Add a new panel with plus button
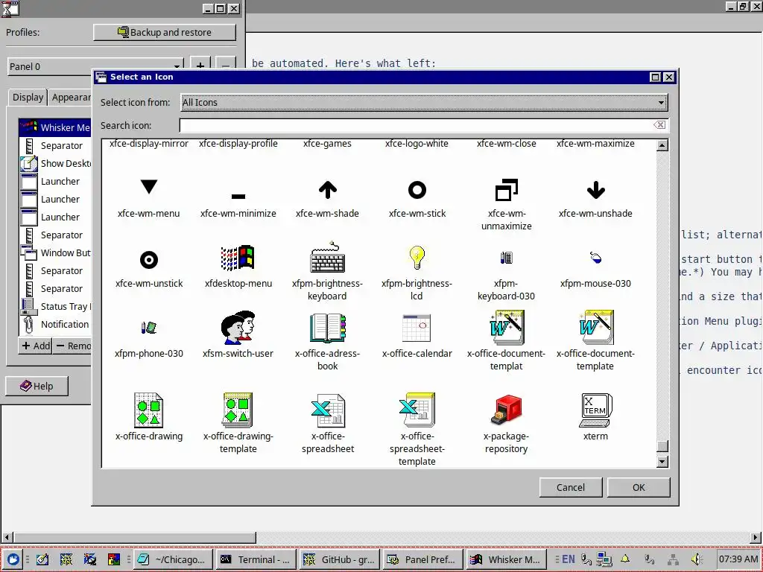 pyautogui.click(x=200, y=66)
